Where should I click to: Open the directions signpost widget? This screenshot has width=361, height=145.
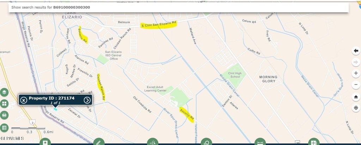[x=153, y=142]
